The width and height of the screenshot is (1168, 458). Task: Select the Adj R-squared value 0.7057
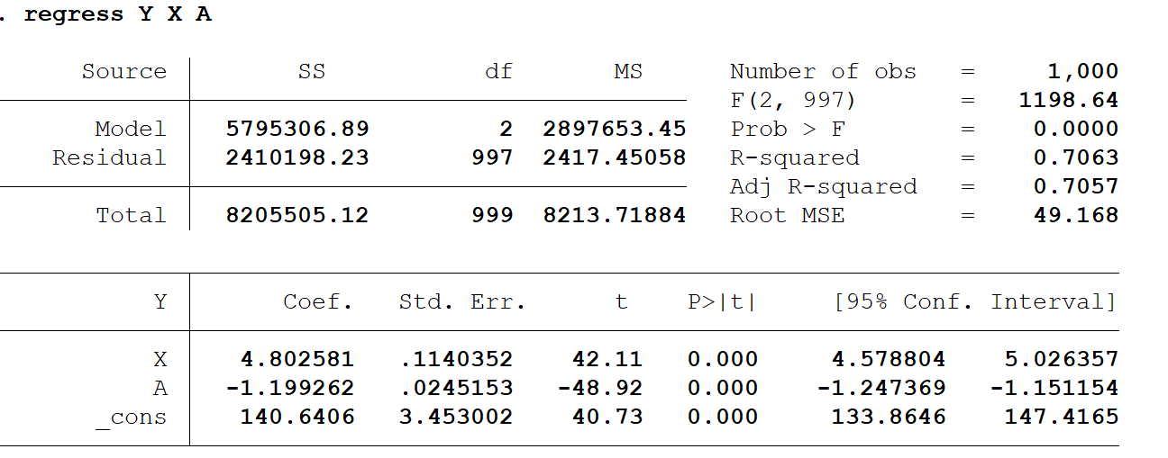click(x=1076, y=186)
